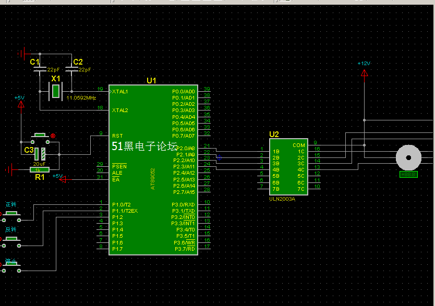The width and height of the screenshot is (435, 306).
Task: Click the P1.0/T2 pin label
Action: coord(121,204)
